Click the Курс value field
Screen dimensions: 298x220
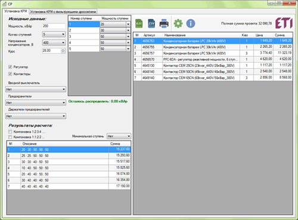coord(52,51)
